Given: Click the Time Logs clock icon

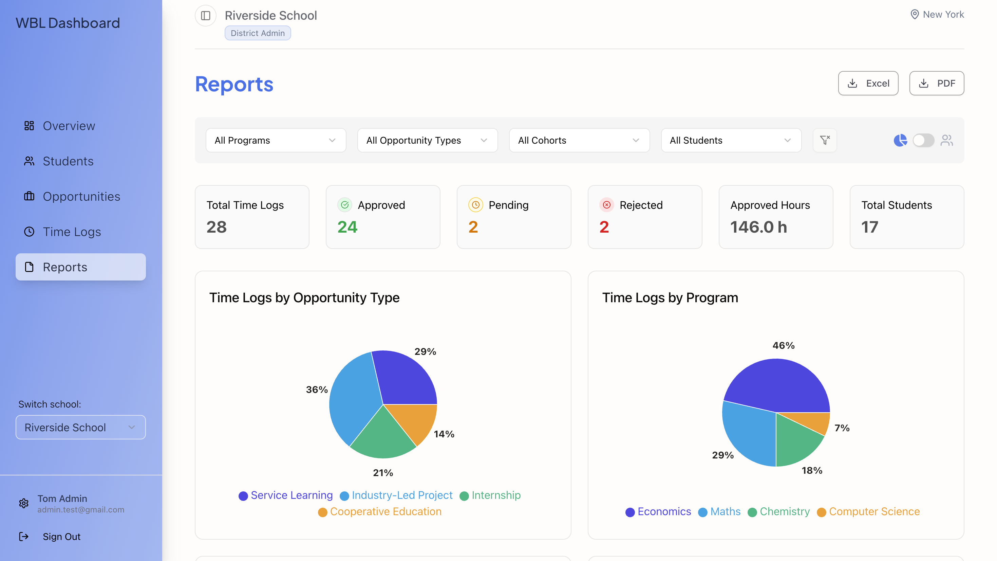Looking at the screenshot, I should [29, 232].
